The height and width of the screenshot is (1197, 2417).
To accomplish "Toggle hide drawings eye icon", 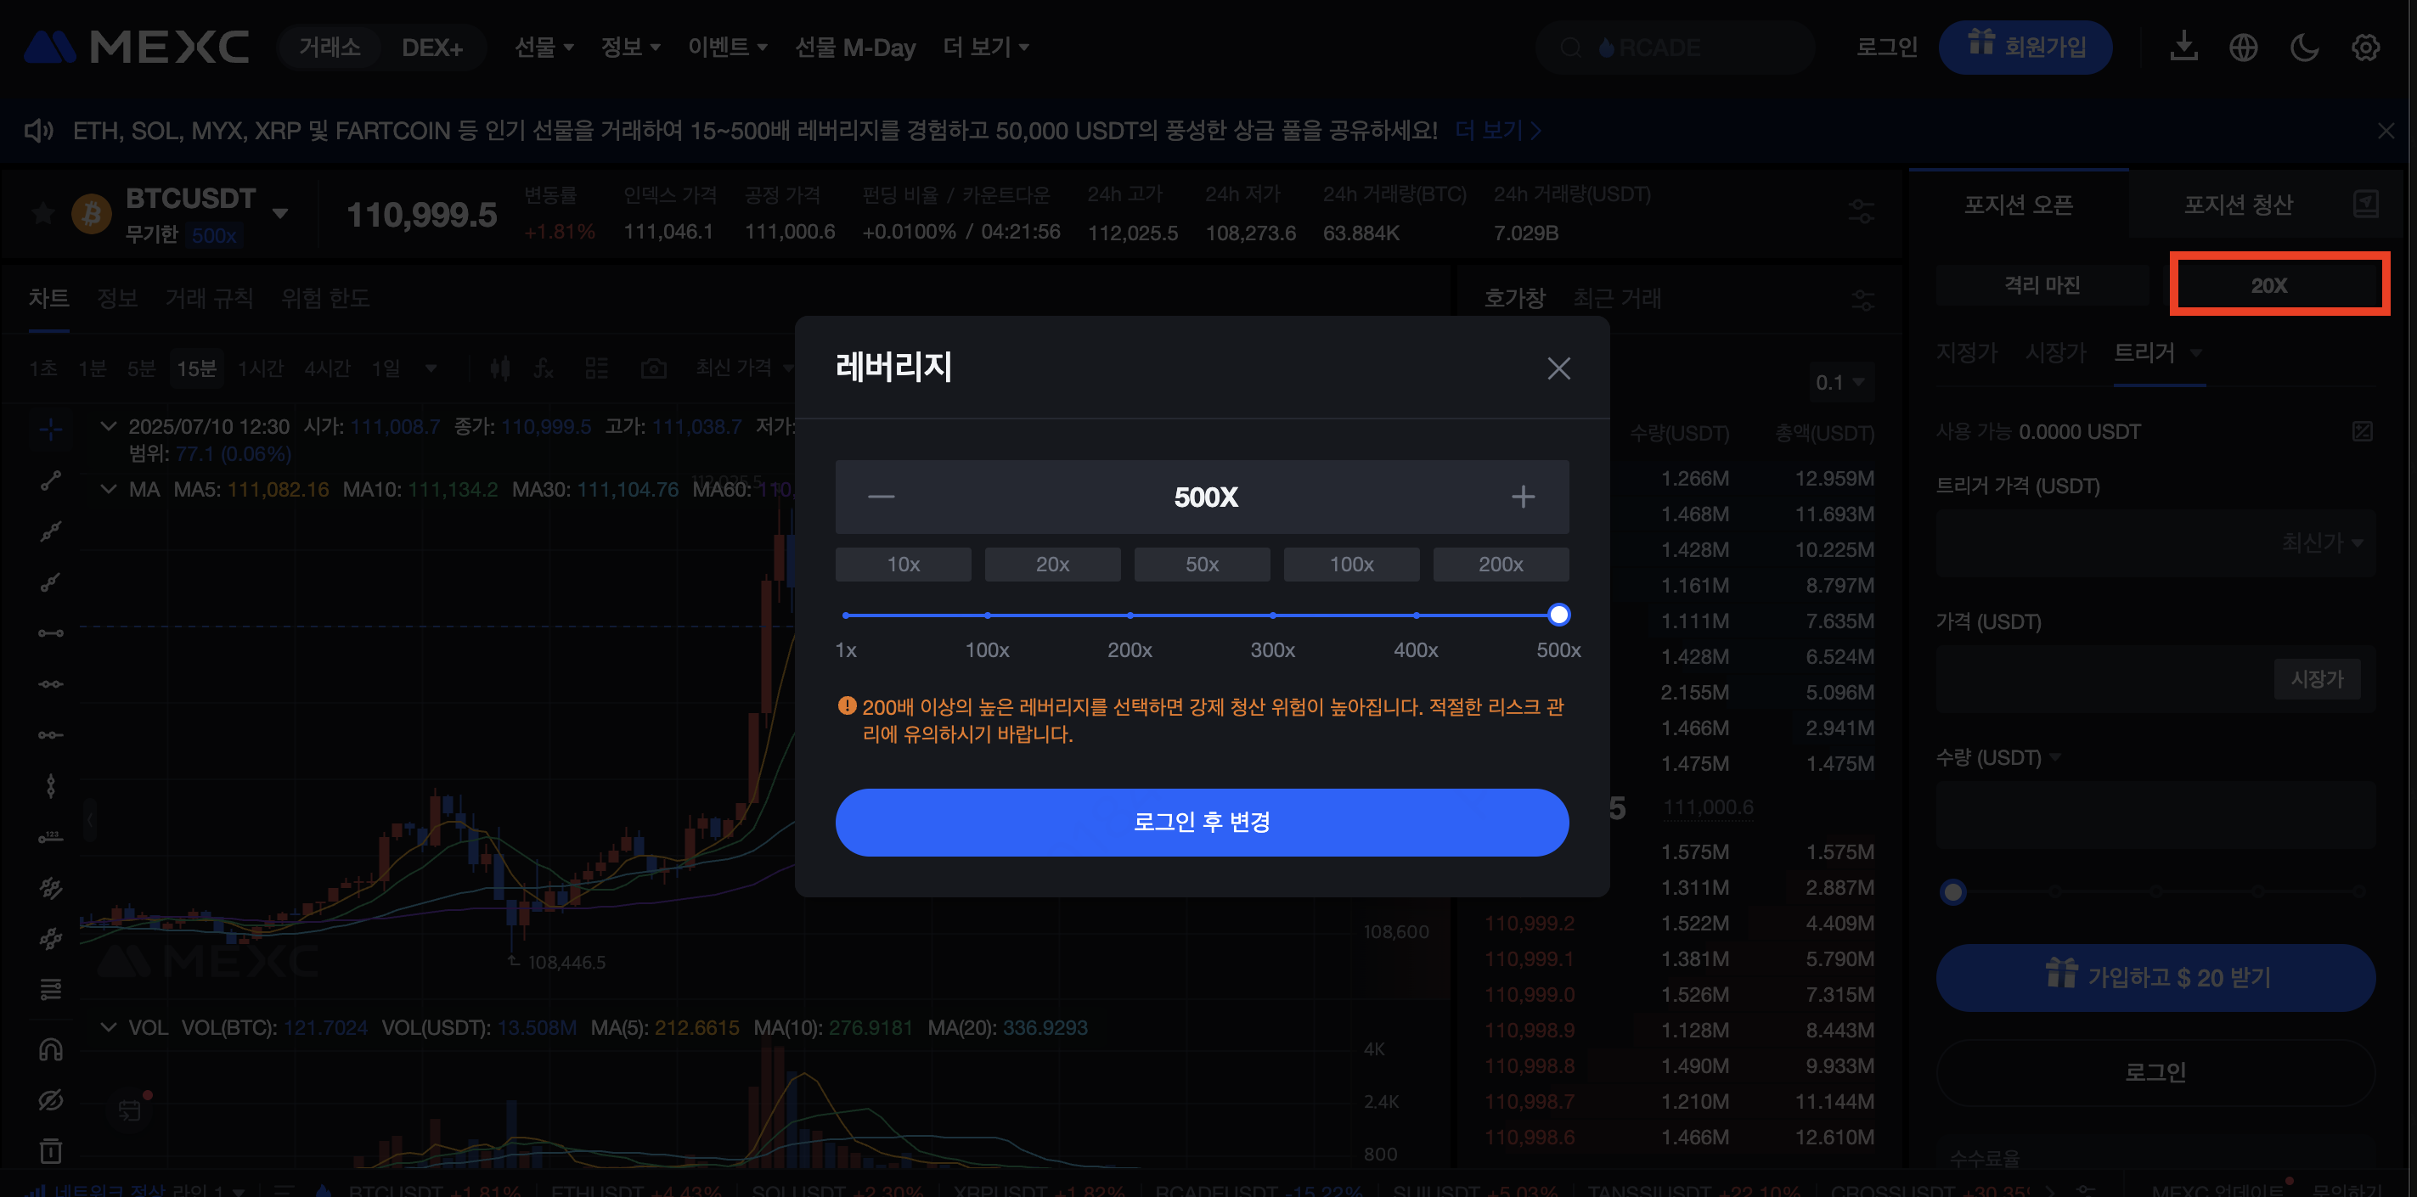I will (x=51, y=1100).
